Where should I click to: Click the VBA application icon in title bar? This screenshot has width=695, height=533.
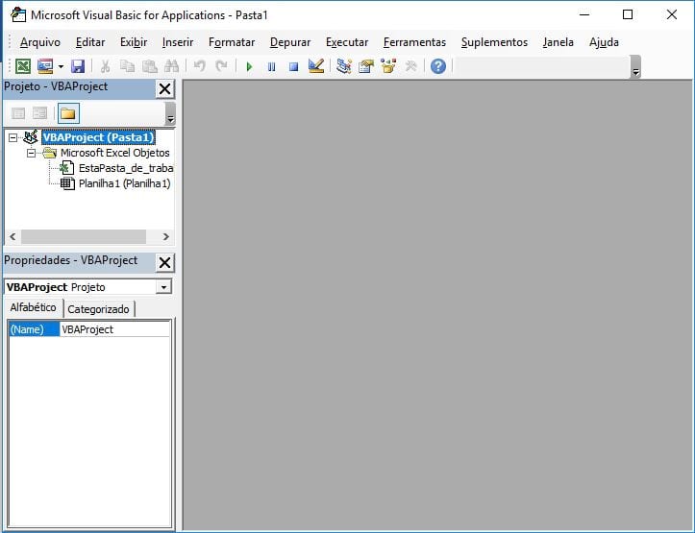click(18, 15)
